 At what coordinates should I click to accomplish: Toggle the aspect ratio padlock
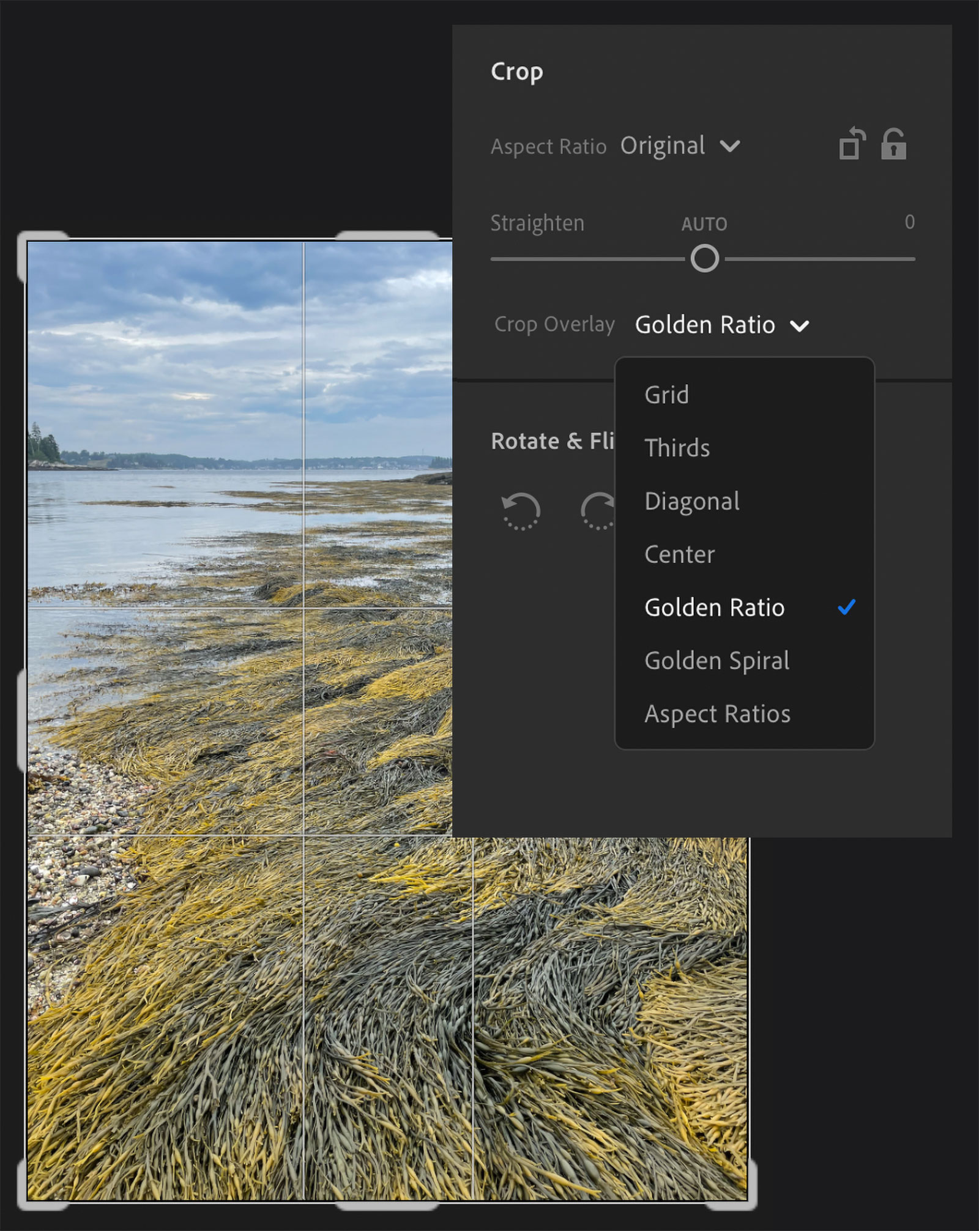(x=893, y=144)
